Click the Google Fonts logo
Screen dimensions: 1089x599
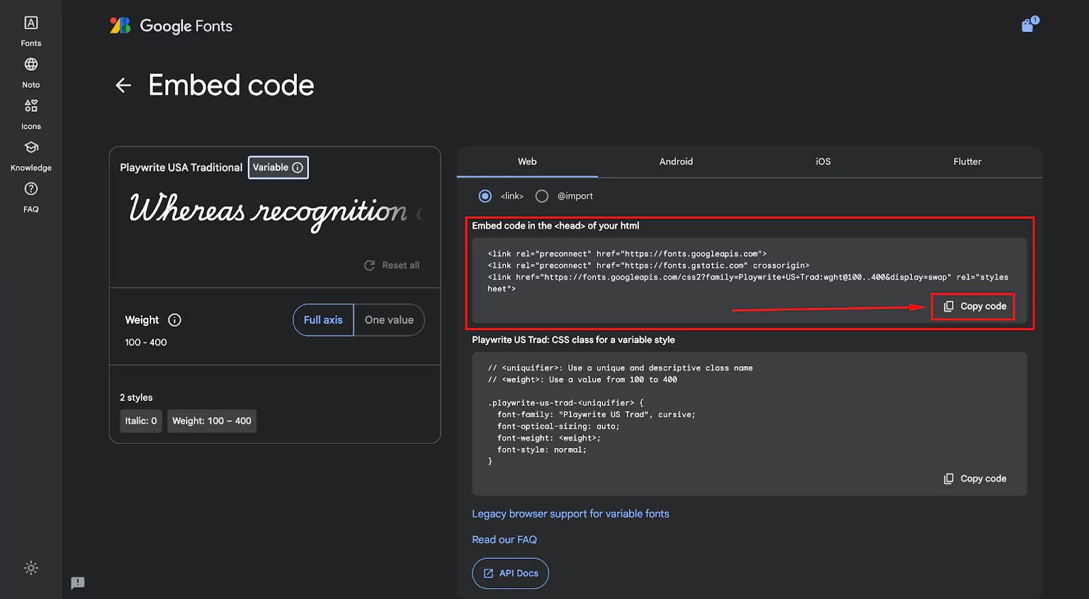coord(171,26)
